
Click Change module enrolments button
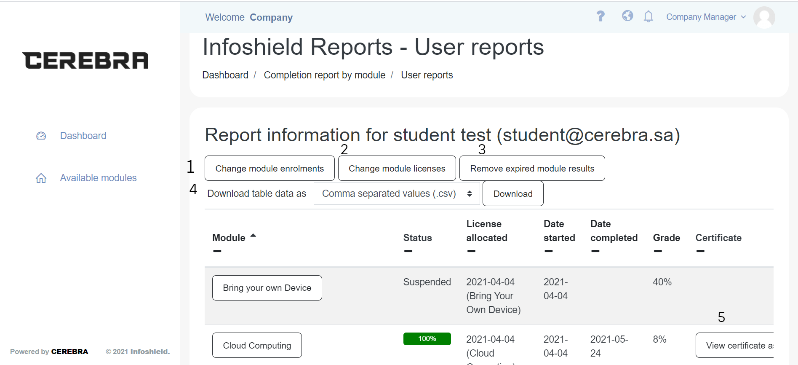tap(270, 169)
